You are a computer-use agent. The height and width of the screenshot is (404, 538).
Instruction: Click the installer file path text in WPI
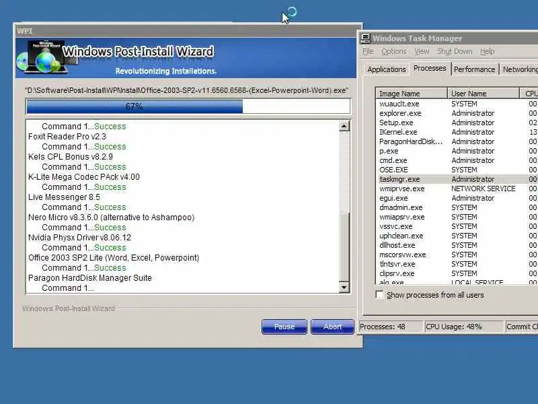pos(187,90)
